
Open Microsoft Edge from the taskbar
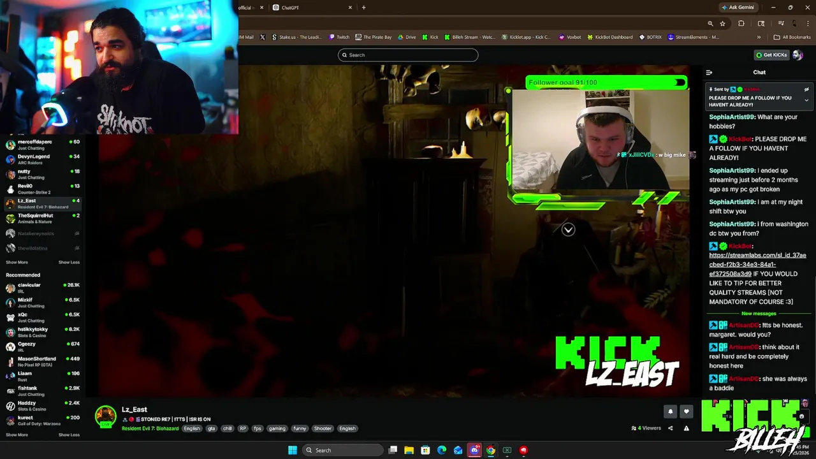(442, 450)
